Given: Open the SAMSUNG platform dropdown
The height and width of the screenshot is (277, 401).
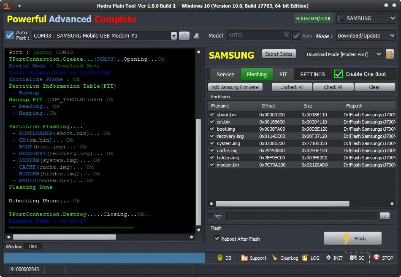Looking at the screenshot, I should pos(366,19).
